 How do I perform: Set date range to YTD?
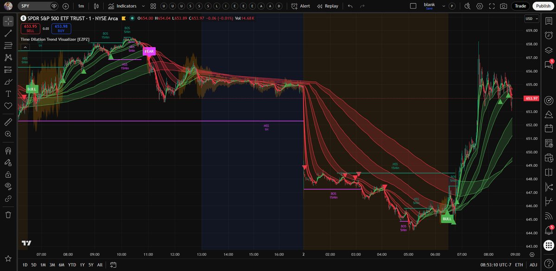click(x=72, y=265)
